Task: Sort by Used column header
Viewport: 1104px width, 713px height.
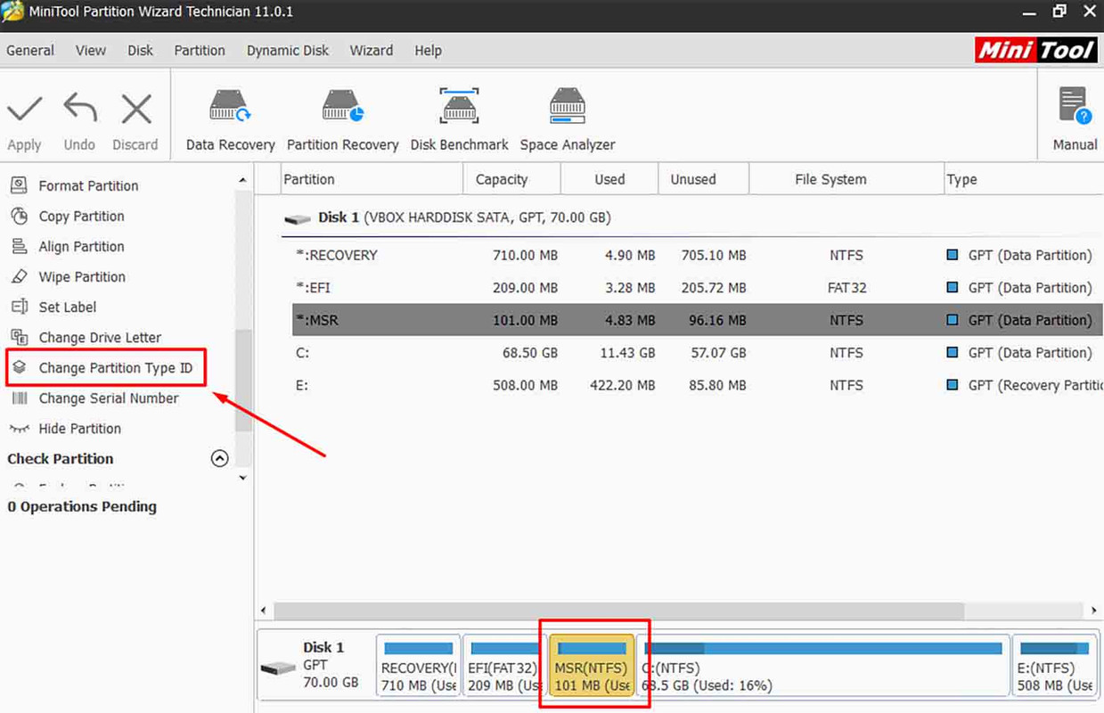Action: tap(609, 179)
